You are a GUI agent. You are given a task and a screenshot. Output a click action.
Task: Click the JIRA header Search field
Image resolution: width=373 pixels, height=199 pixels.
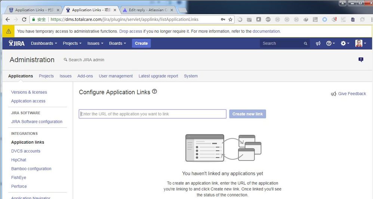[285, 43]
